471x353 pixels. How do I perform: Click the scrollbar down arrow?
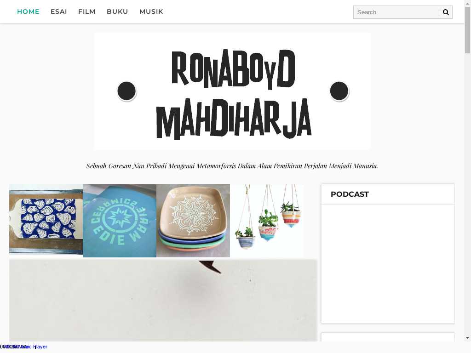pos(467,338)
